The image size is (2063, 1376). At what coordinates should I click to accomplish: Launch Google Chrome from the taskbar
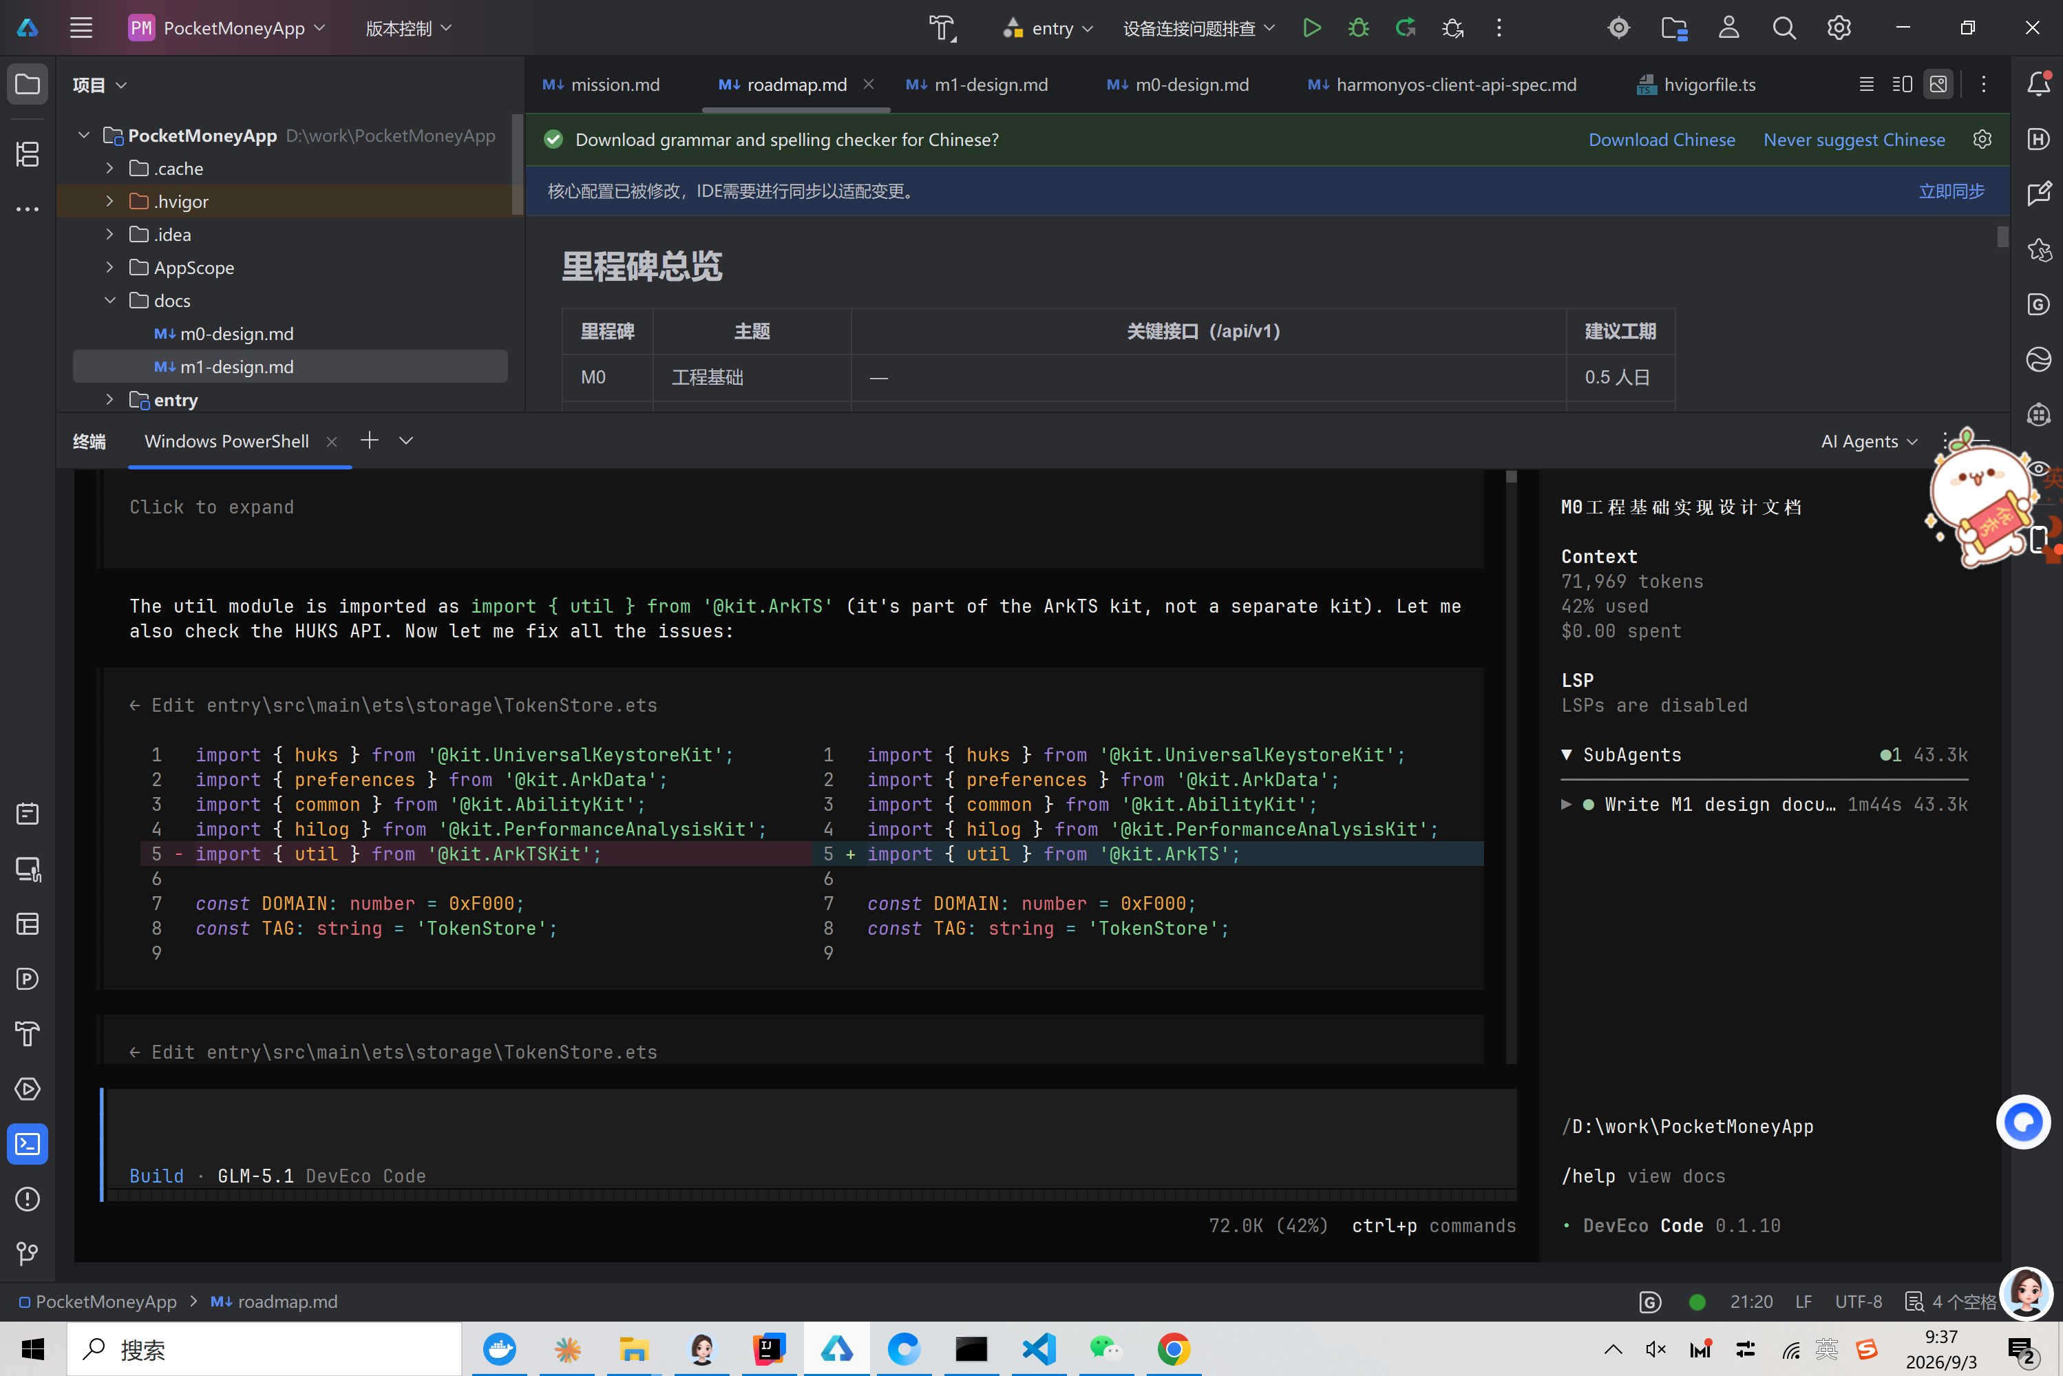pos(1173,1348)
